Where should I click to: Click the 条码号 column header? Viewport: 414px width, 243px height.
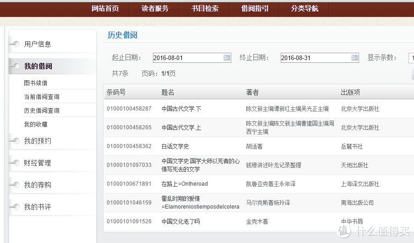[116, 92]
